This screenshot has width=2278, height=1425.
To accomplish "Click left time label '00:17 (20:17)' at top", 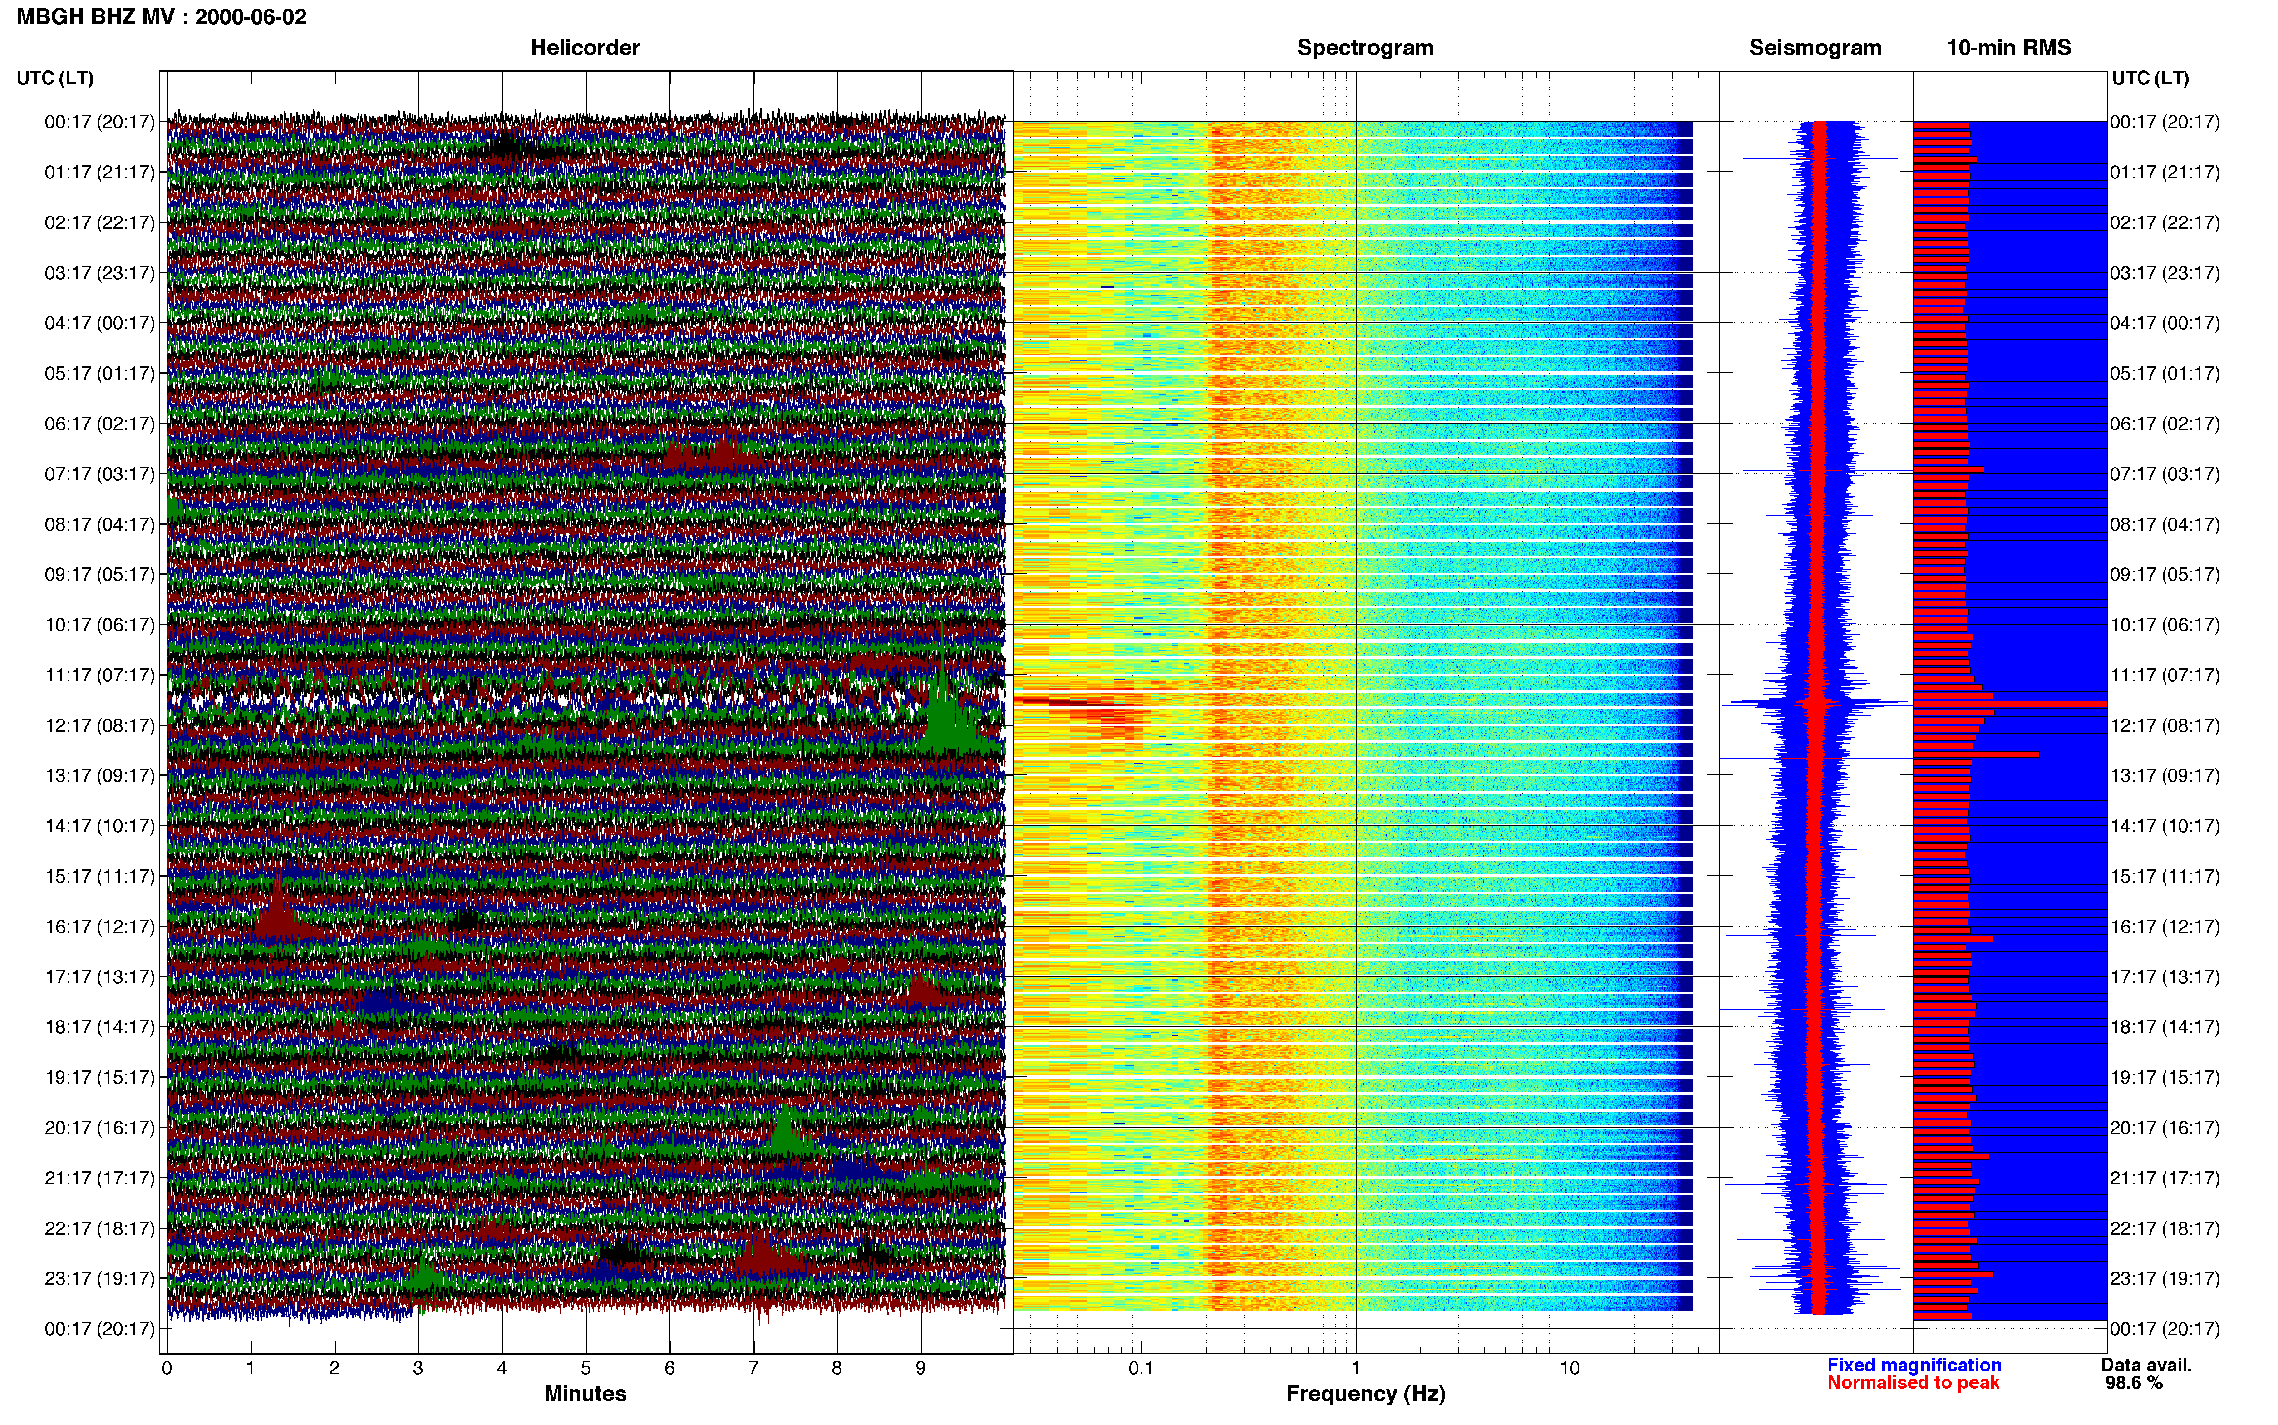I will point(100,122).
